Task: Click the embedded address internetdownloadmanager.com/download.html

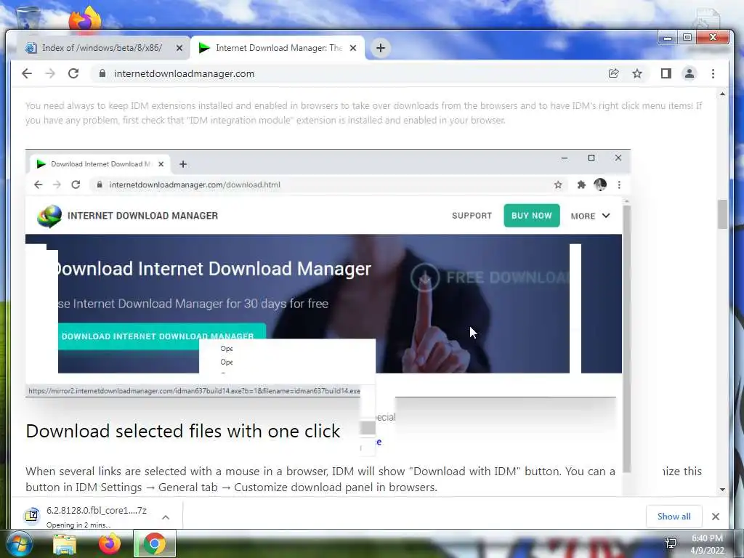Action: [x=195, y=185]
